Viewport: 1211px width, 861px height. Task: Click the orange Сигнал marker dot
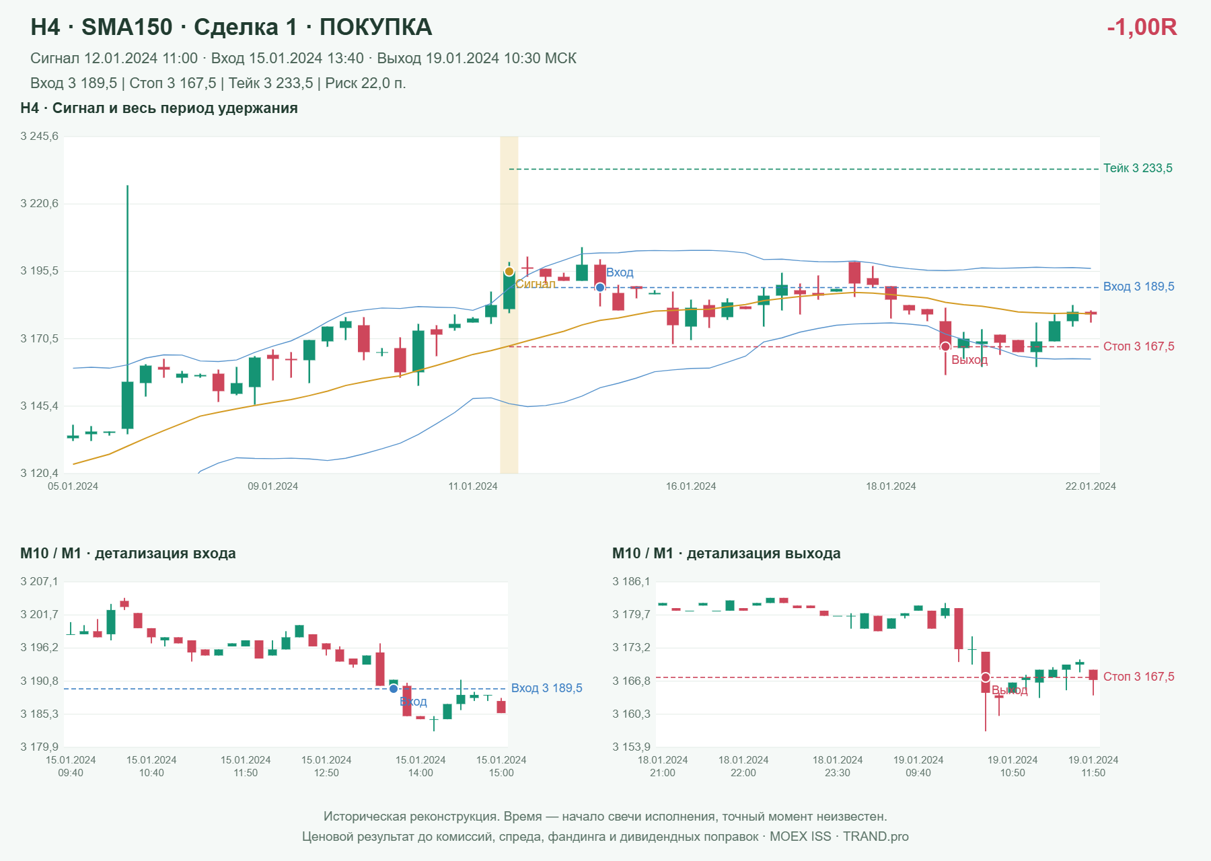509,272
